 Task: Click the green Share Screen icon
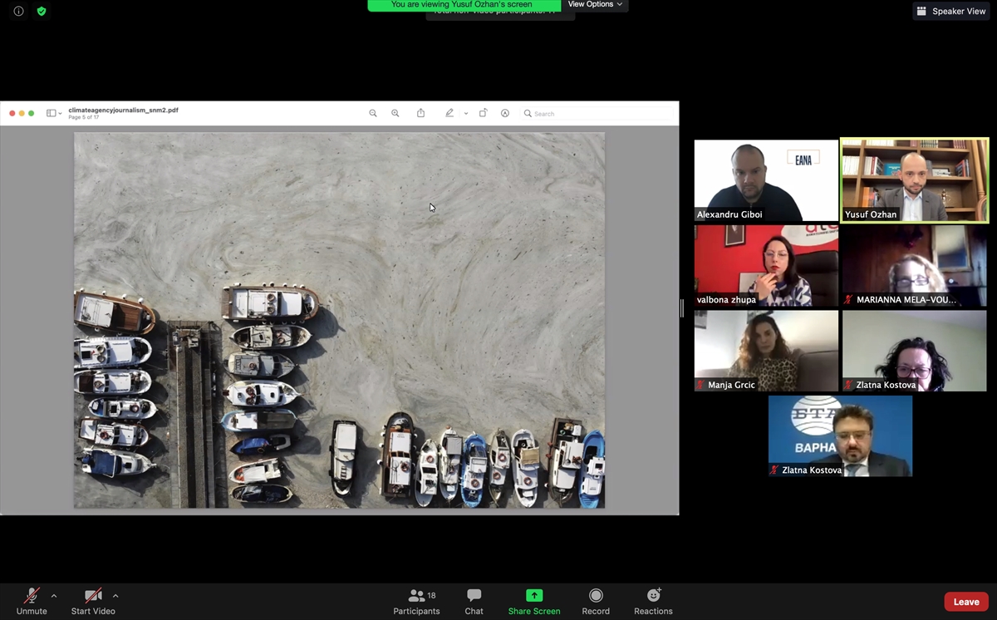[x=534, y=596]
